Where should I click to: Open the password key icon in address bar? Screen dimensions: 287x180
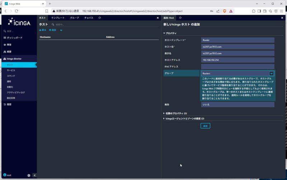212,11
